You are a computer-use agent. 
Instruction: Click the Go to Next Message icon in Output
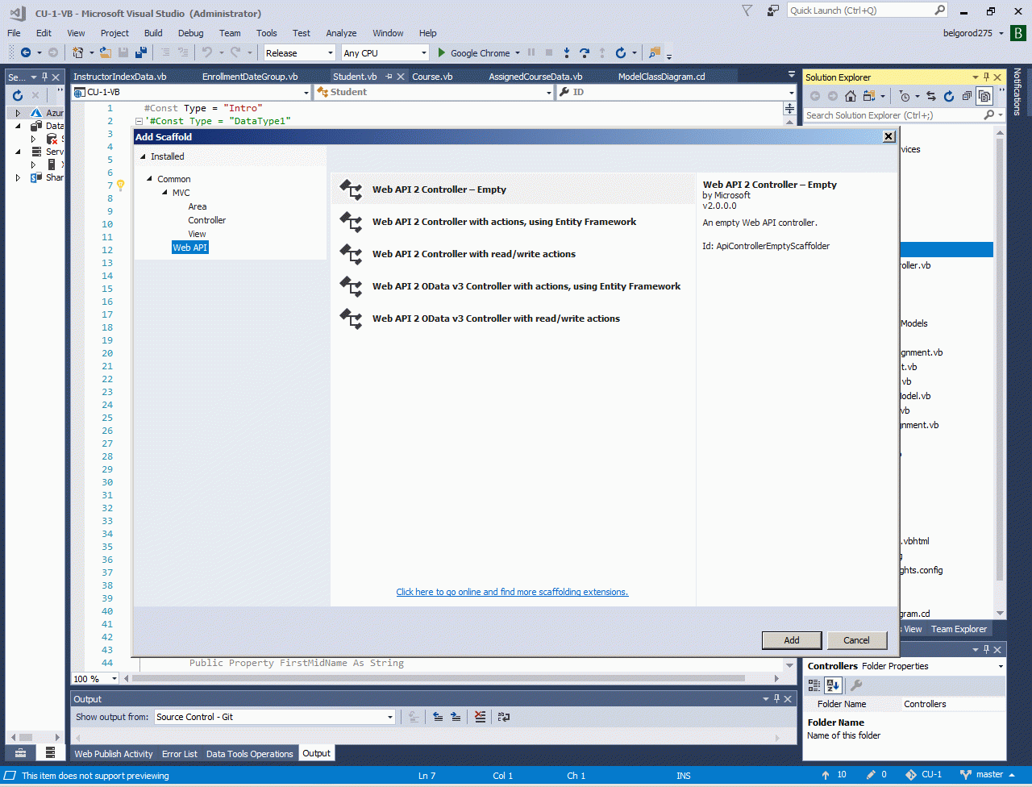pyautogui.click(x=456, y=716)
